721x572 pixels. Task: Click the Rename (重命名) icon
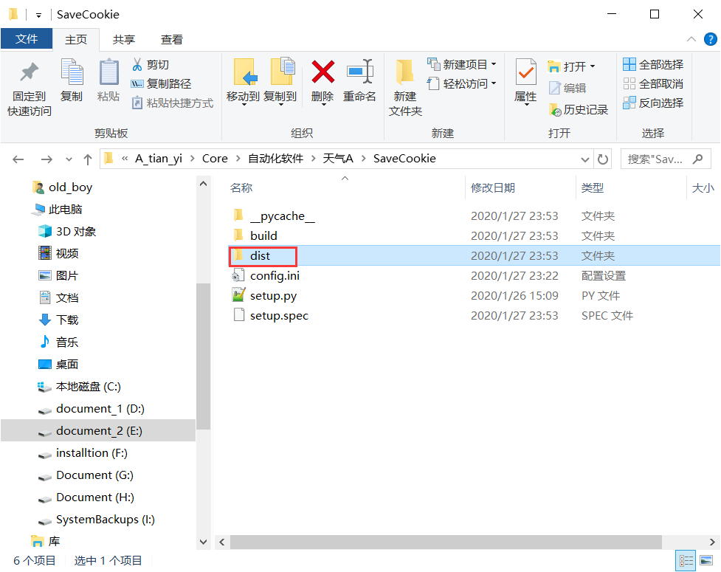[359, 72]
